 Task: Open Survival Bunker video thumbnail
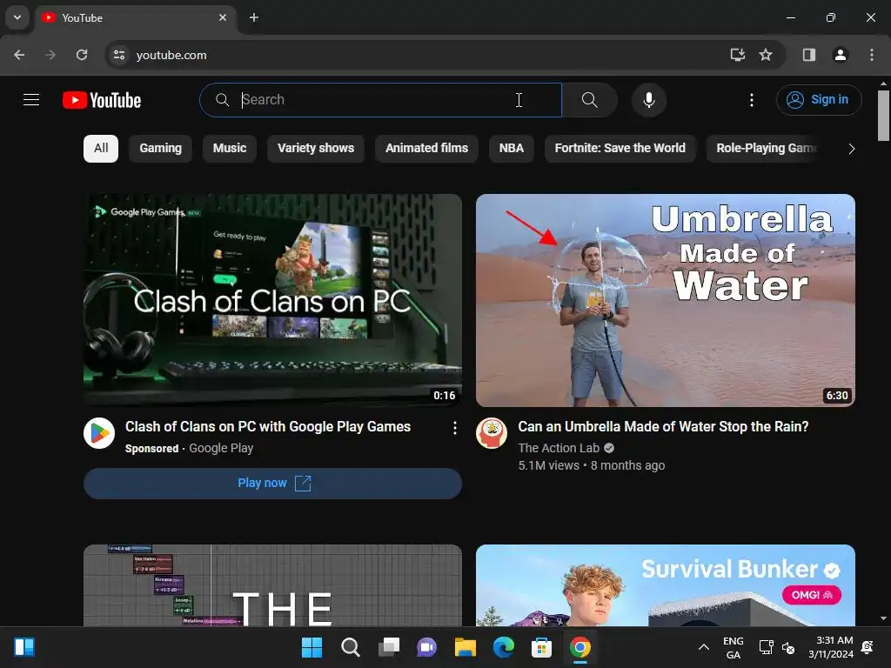666,585
